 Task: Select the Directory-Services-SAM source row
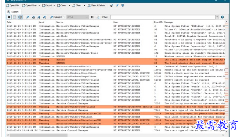click(115, 70)
